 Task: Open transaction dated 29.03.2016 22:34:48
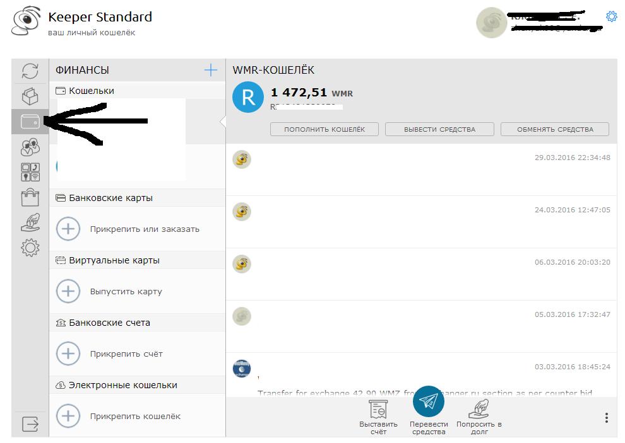(x=421, y=170)
